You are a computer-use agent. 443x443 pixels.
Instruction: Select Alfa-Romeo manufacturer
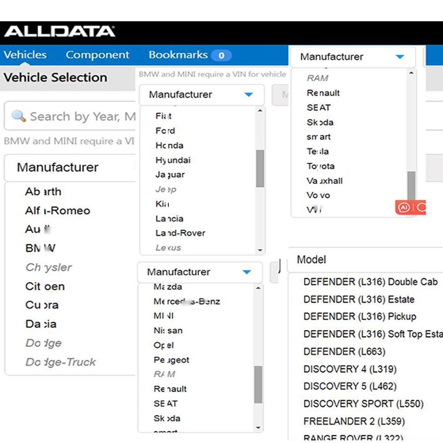[x=57, y=211]
